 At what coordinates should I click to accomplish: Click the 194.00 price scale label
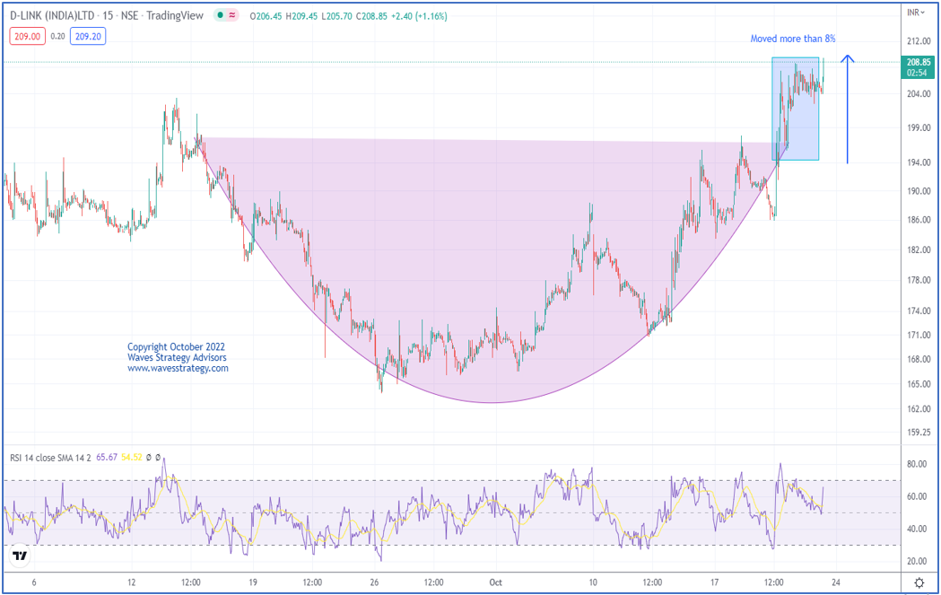(919, 162)
